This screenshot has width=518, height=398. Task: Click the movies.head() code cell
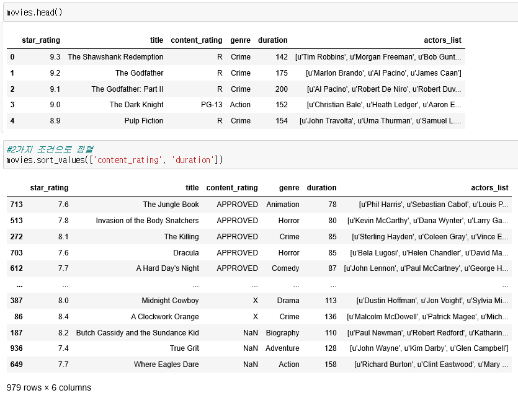tap(261, 12)
